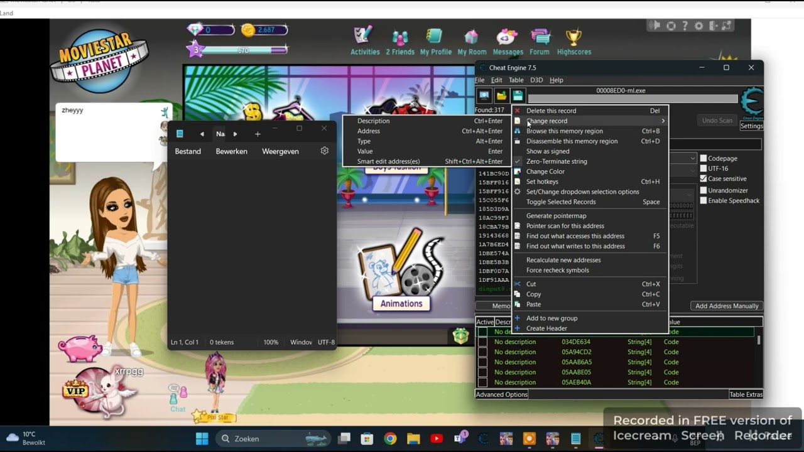
Task: Open Windows Start menu
Action: tap(202, 438)
